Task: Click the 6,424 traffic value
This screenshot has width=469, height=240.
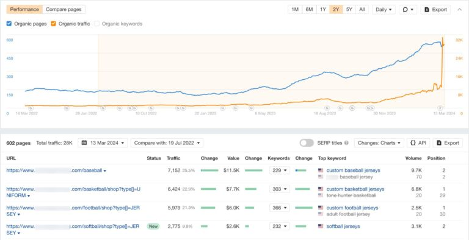Action: click(x=174, y=189)
